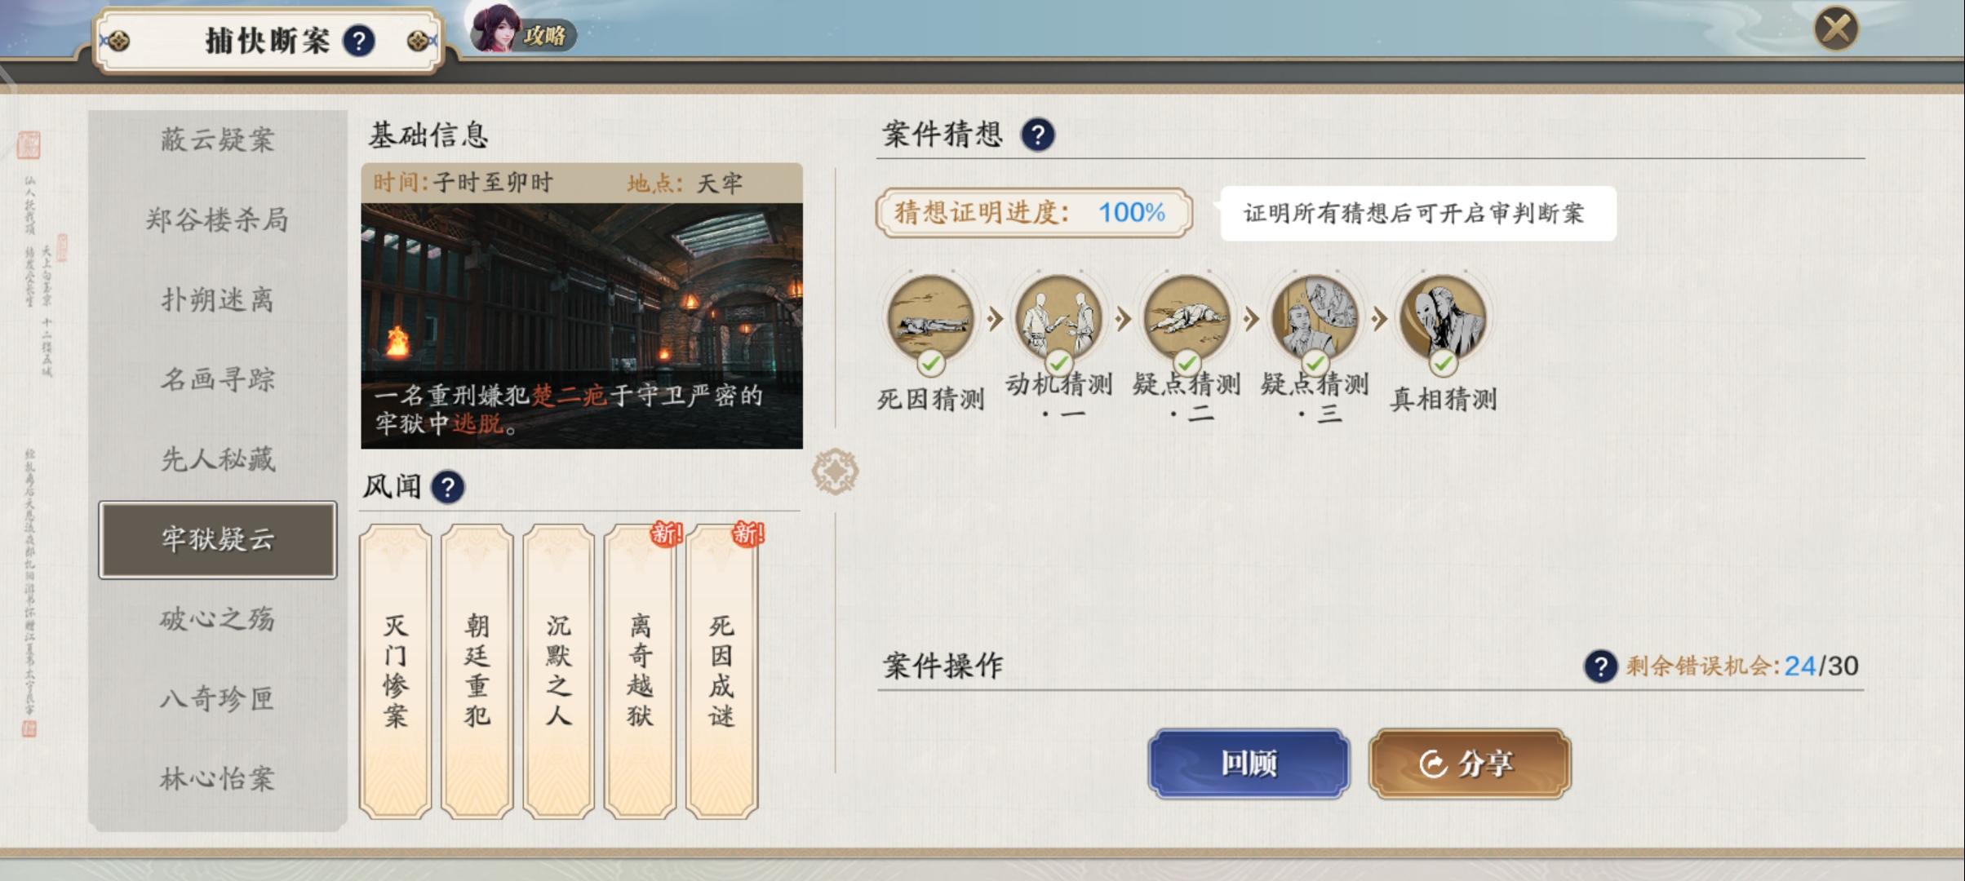Switch to the 名画寻踪 case tab
The height and width of the screenshot is (881, 1965).
pos(218,379)
